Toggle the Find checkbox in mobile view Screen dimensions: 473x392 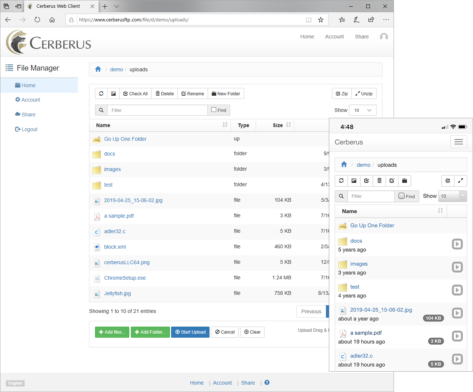(401, 196)
